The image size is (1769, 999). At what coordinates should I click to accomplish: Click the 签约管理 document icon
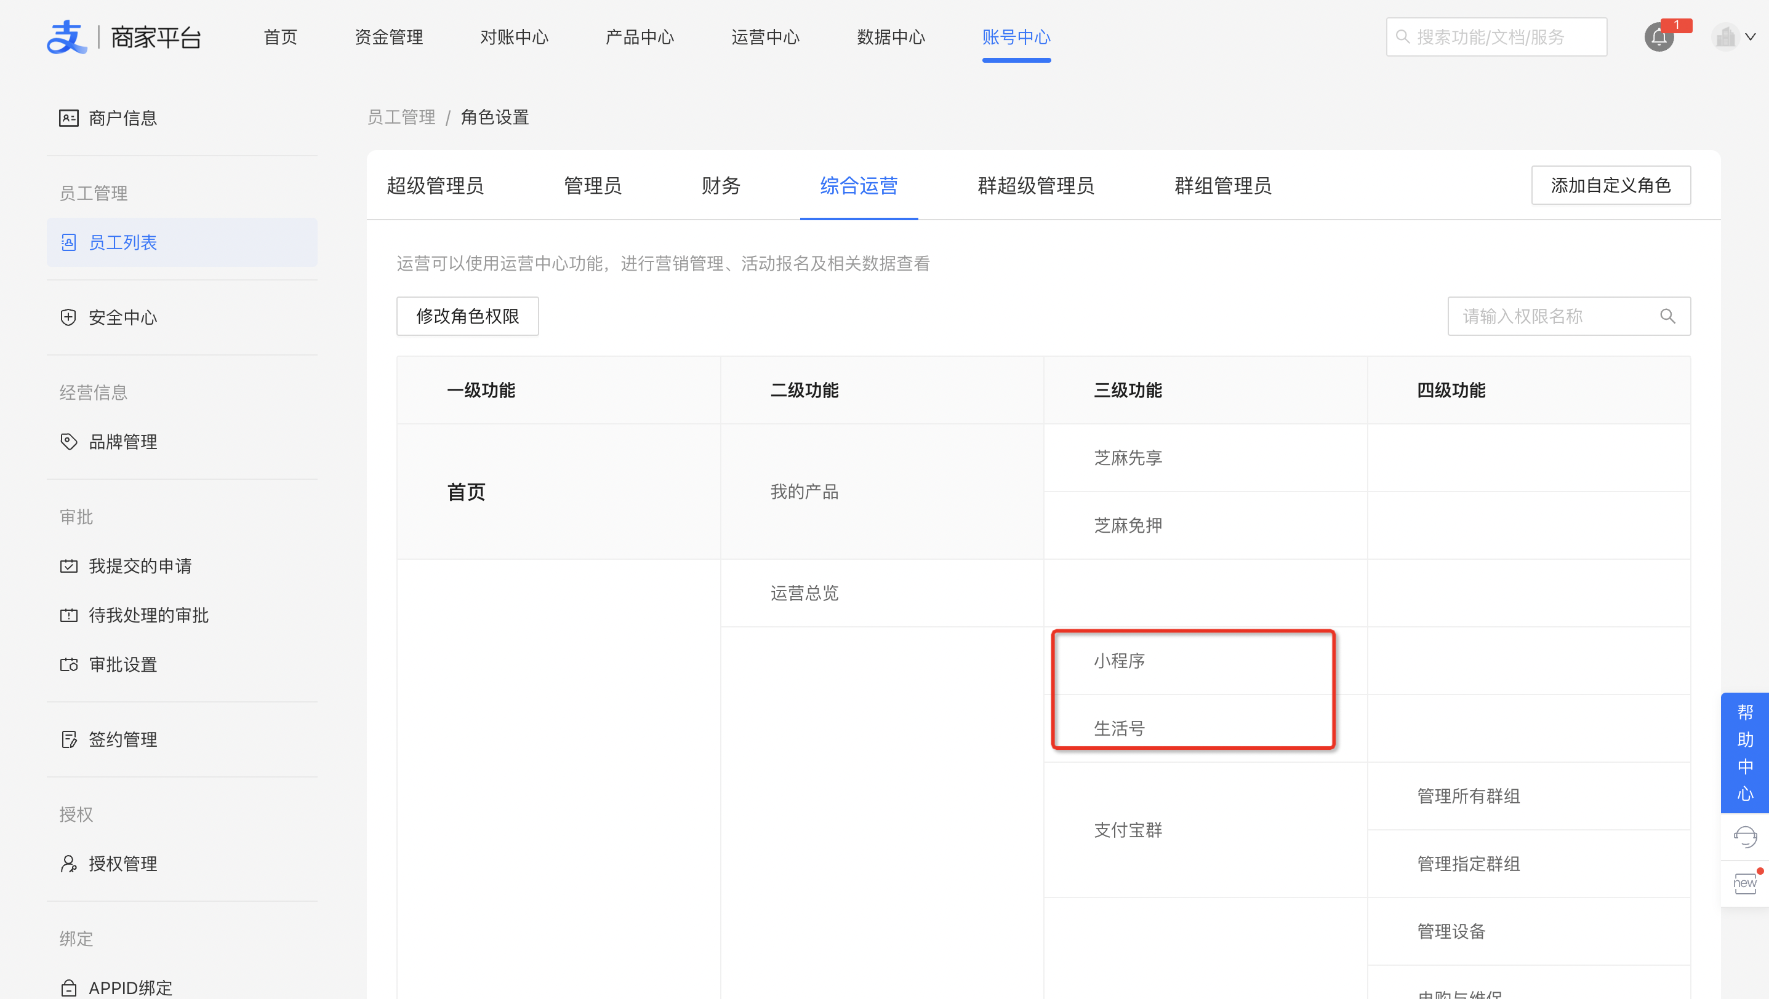coord(69,739)
